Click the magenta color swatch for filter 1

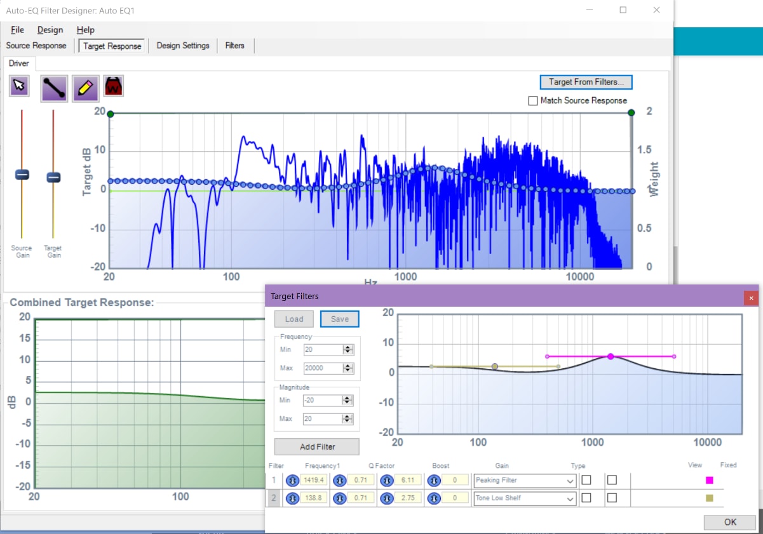point(710,481)
